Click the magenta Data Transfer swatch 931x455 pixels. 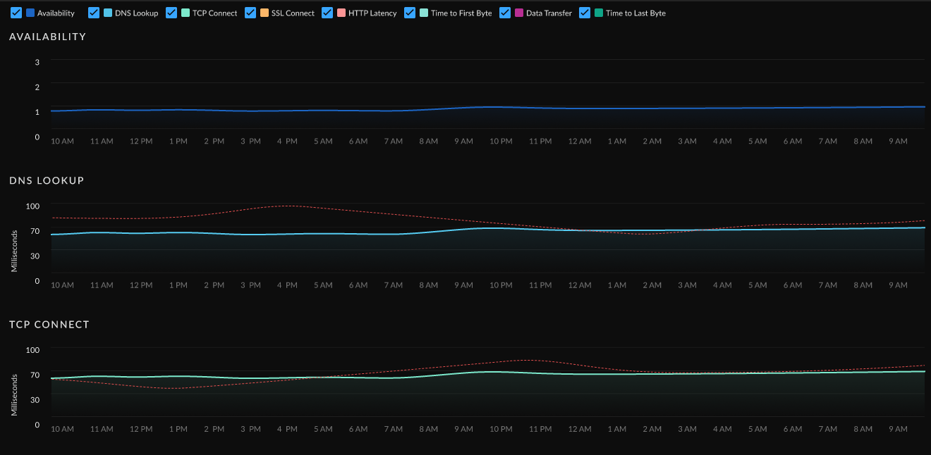(x=519, y=13)
